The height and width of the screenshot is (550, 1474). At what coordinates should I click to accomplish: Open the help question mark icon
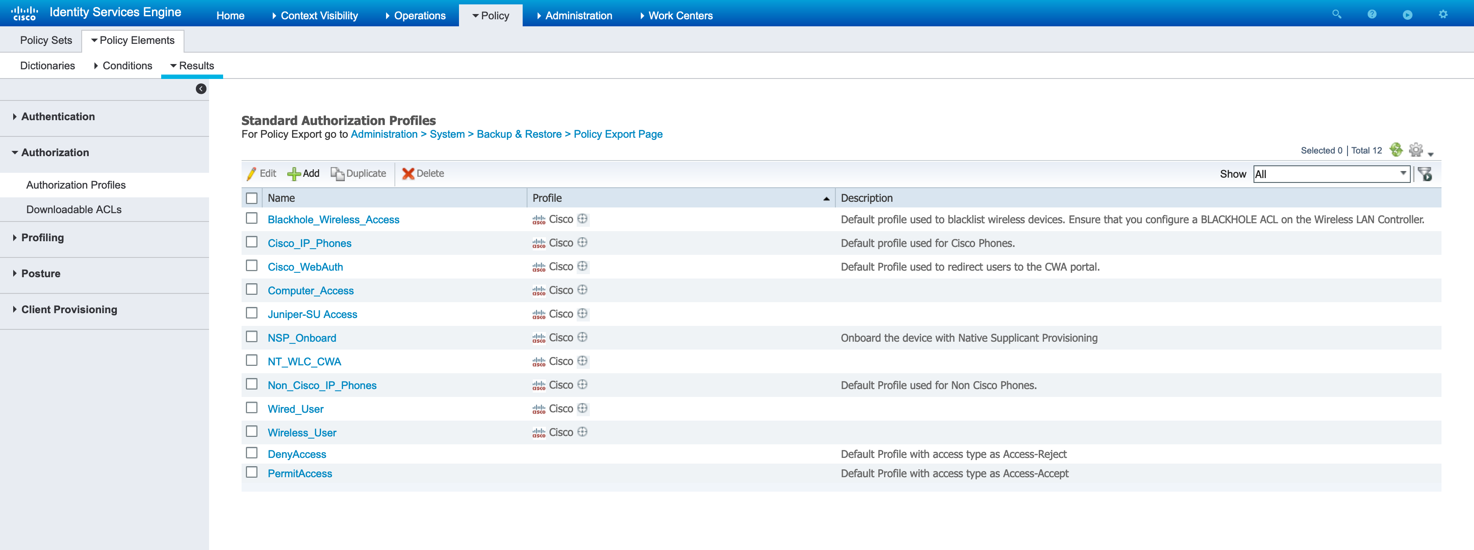click(x=1372, y=14)
